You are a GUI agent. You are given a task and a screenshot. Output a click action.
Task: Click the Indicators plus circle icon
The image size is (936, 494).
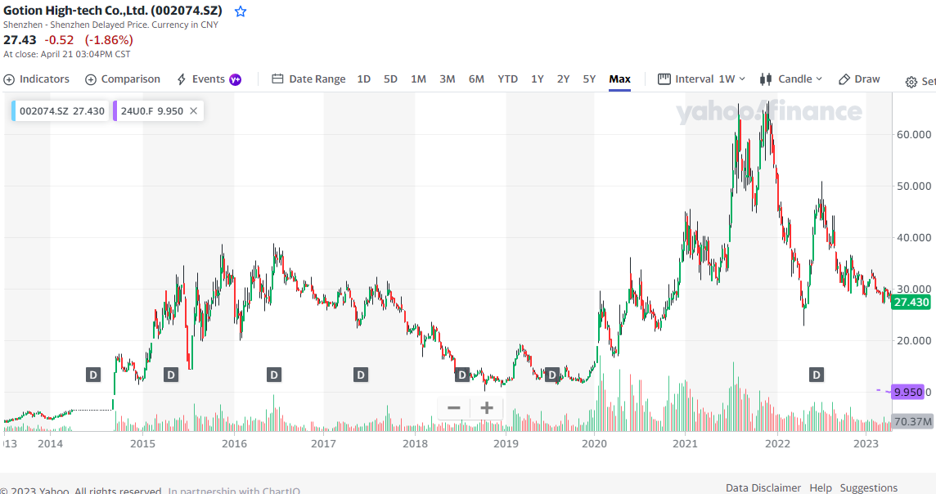tap(9, 79)
